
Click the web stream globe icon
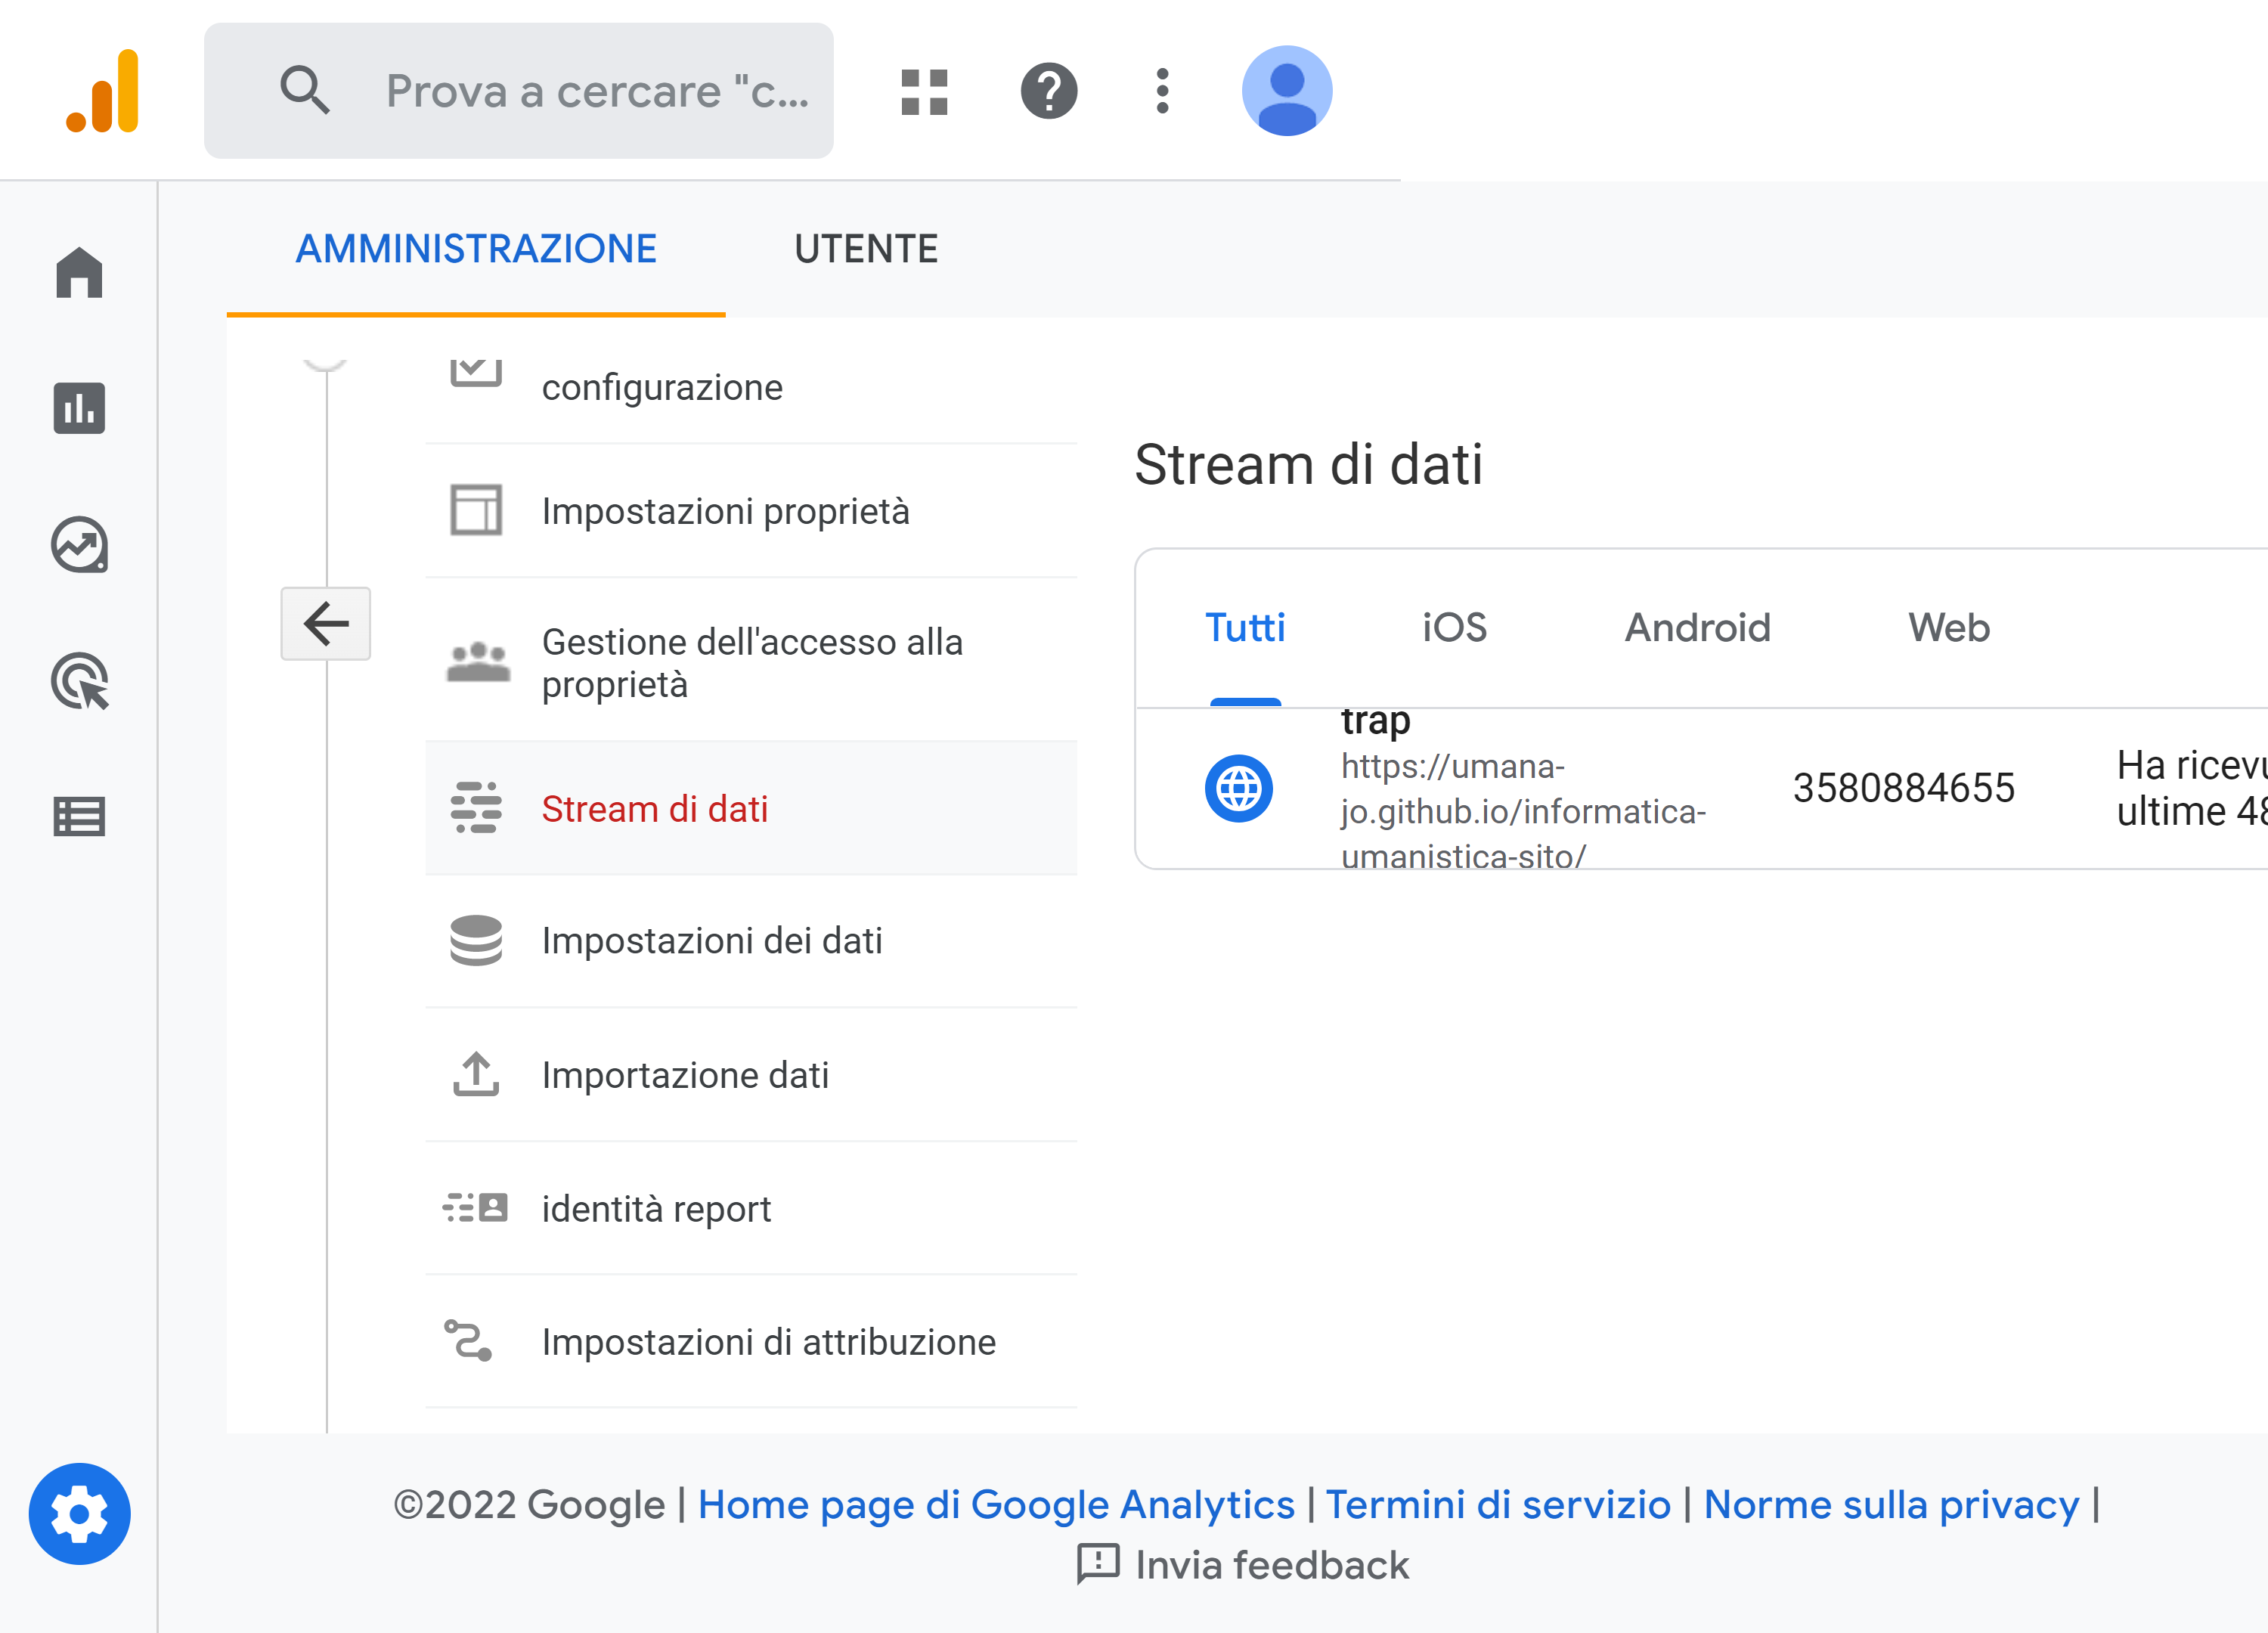pos(1239,788)
